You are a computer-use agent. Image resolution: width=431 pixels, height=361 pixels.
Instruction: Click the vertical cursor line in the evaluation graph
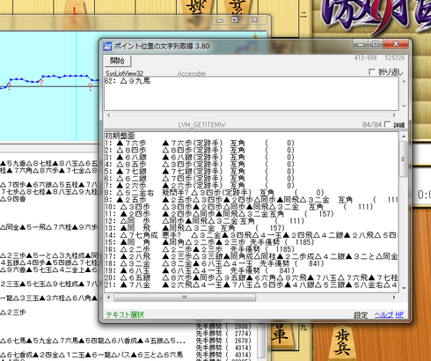77,86
